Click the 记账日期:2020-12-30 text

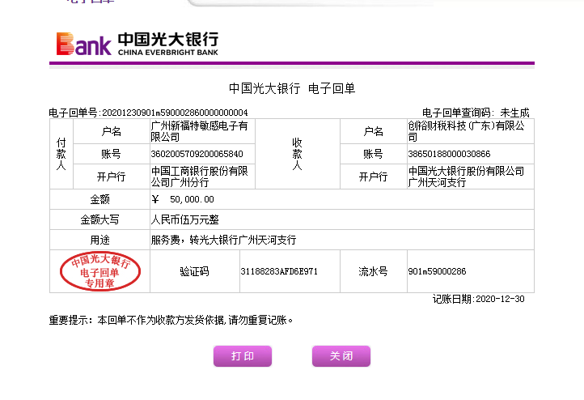click(479, 299)
